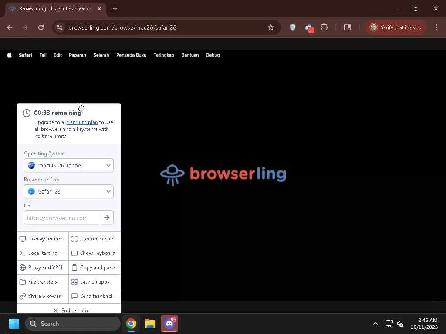Open Display options
Viewport: 446px width, 334px height.
click(43, 239)
